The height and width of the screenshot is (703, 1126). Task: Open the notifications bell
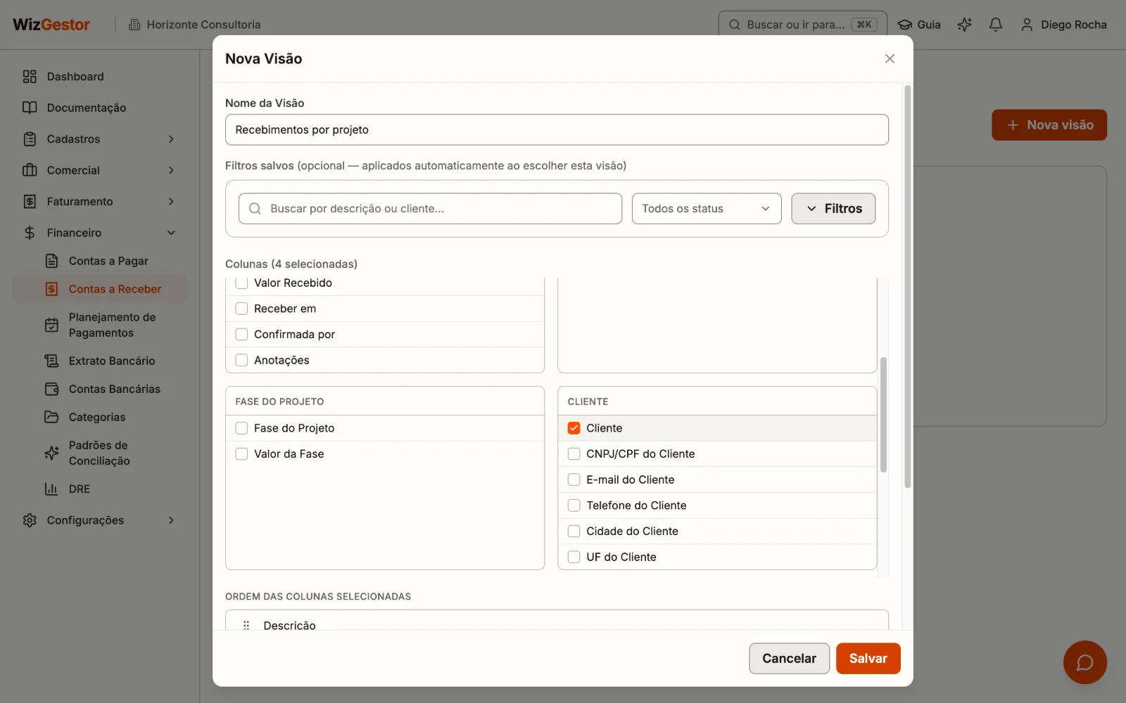995,25
